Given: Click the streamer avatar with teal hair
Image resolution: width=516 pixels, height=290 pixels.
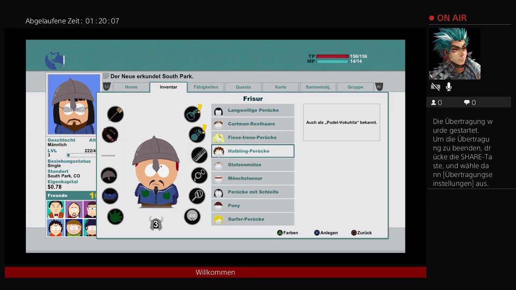Looking at the screenshot, I should click(454, 54).
